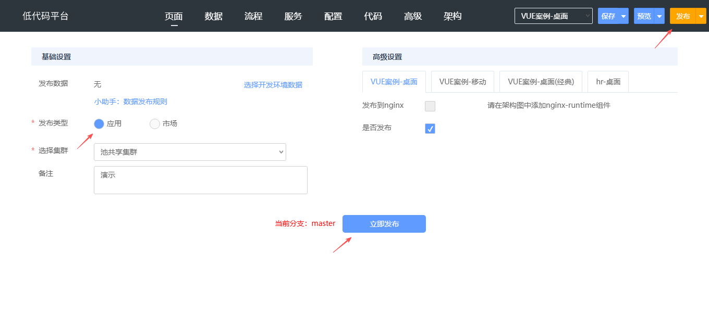Open the 架构 menu item
Screen dimensions: 709x316
(x=453, y=16)
